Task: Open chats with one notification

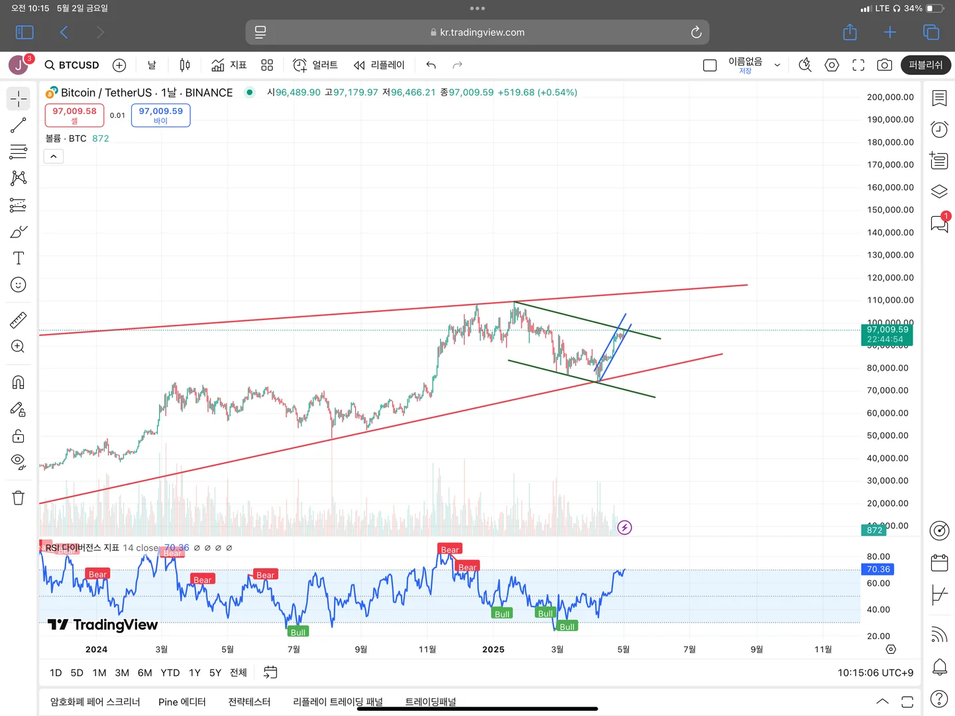Action: click(939, 223)
